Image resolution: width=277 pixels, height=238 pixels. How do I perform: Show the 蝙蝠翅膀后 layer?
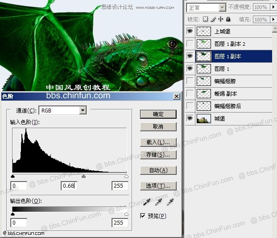click(x=190, y=106)
